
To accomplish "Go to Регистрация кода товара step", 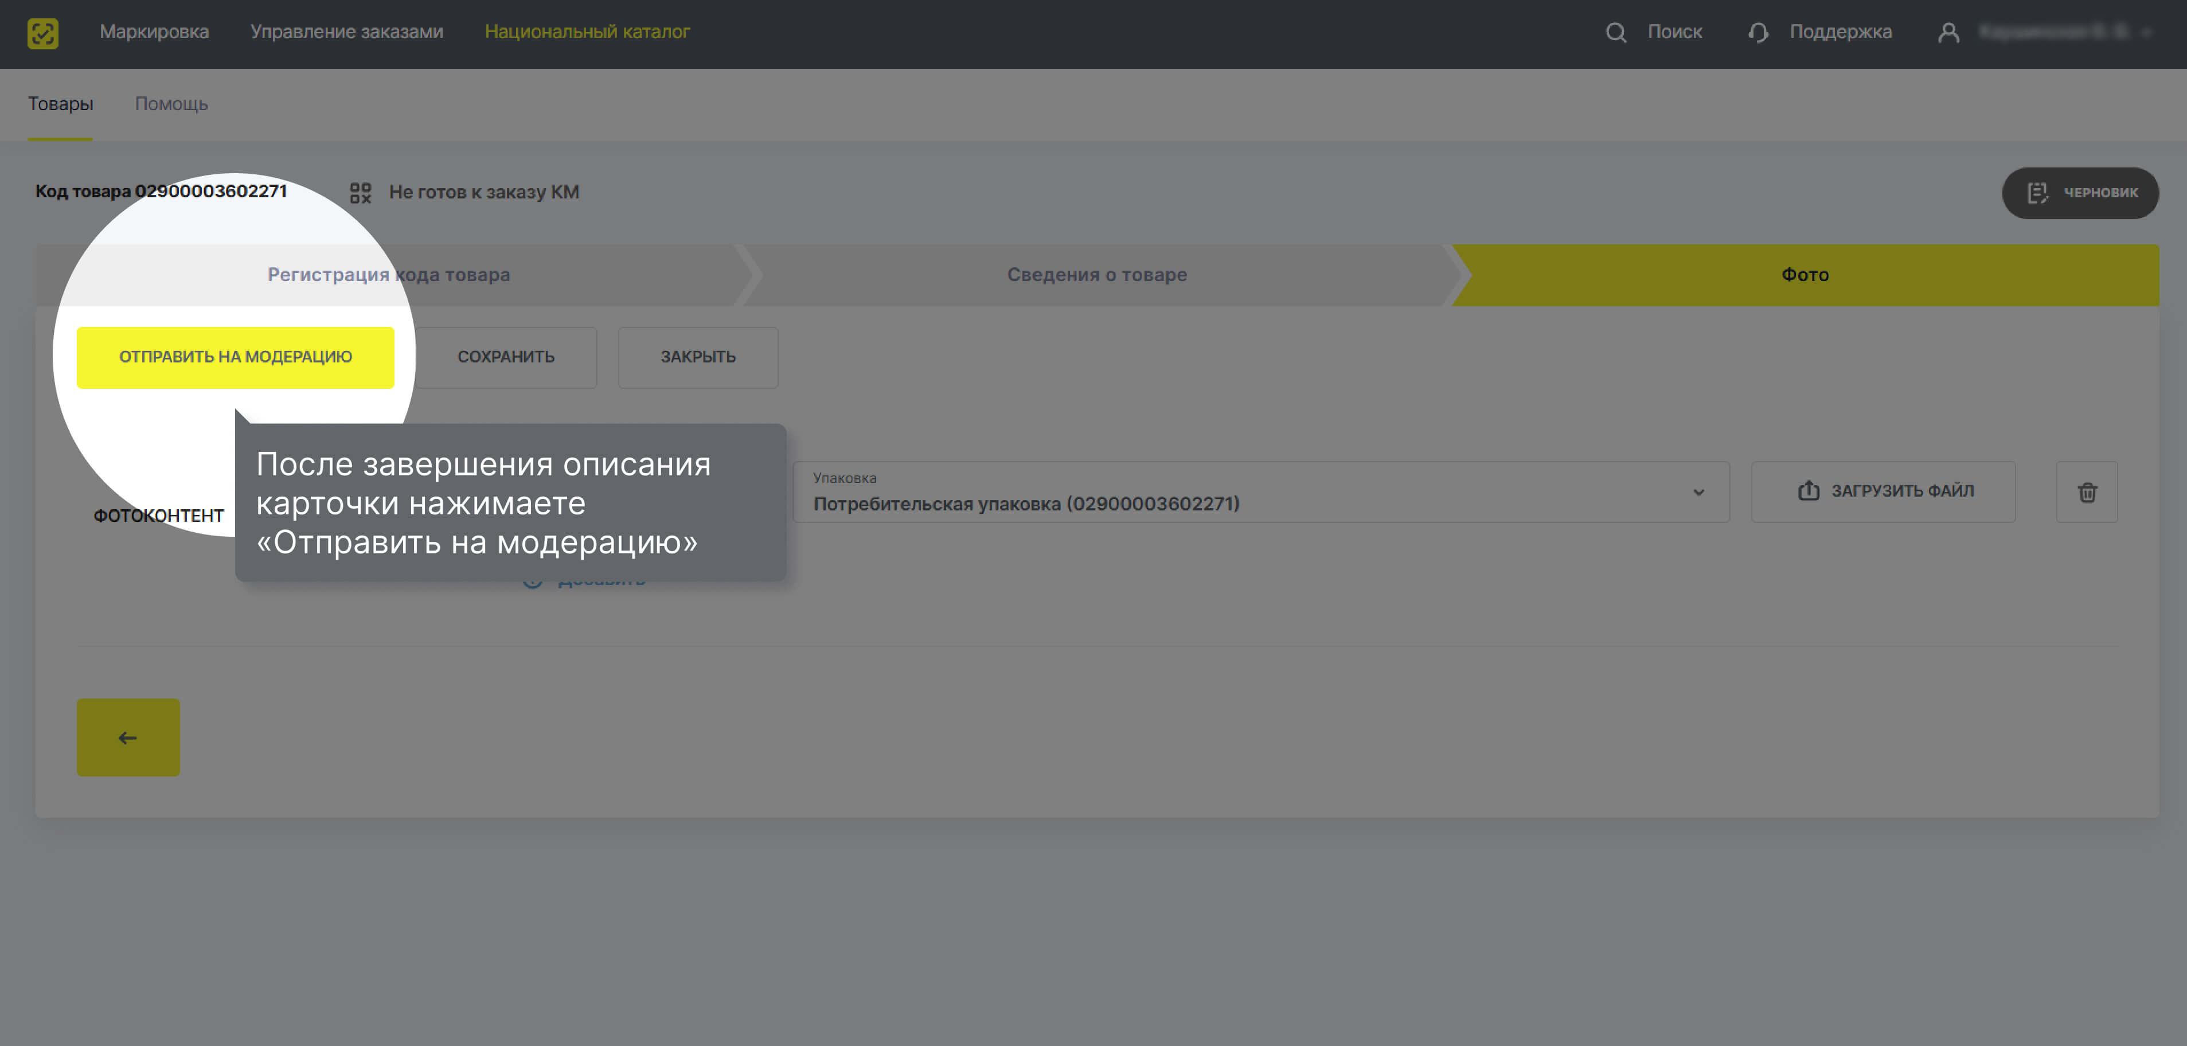I will pyautogui.click(x=388, y=275).
